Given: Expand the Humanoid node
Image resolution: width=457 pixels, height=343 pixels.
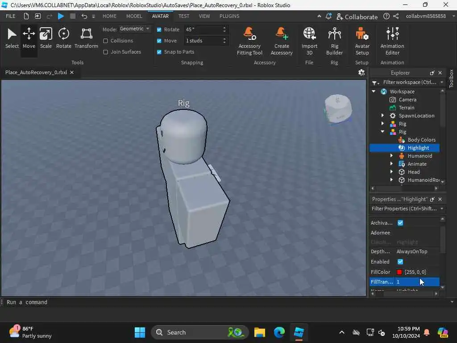Looking at the screenshot, I should pos(391,156).
